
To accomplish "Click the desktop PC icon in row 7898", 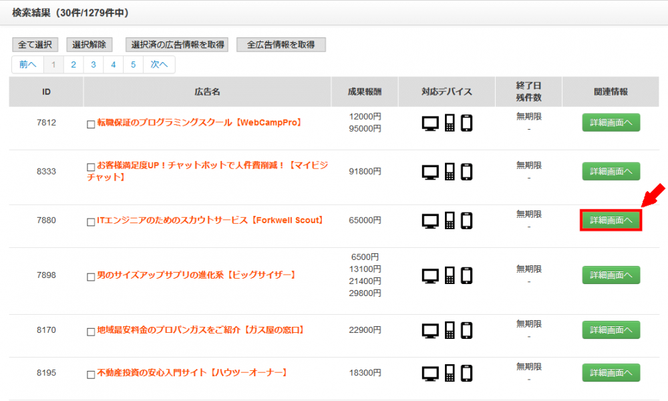I will pyautogui.click(x=430, y=276).
